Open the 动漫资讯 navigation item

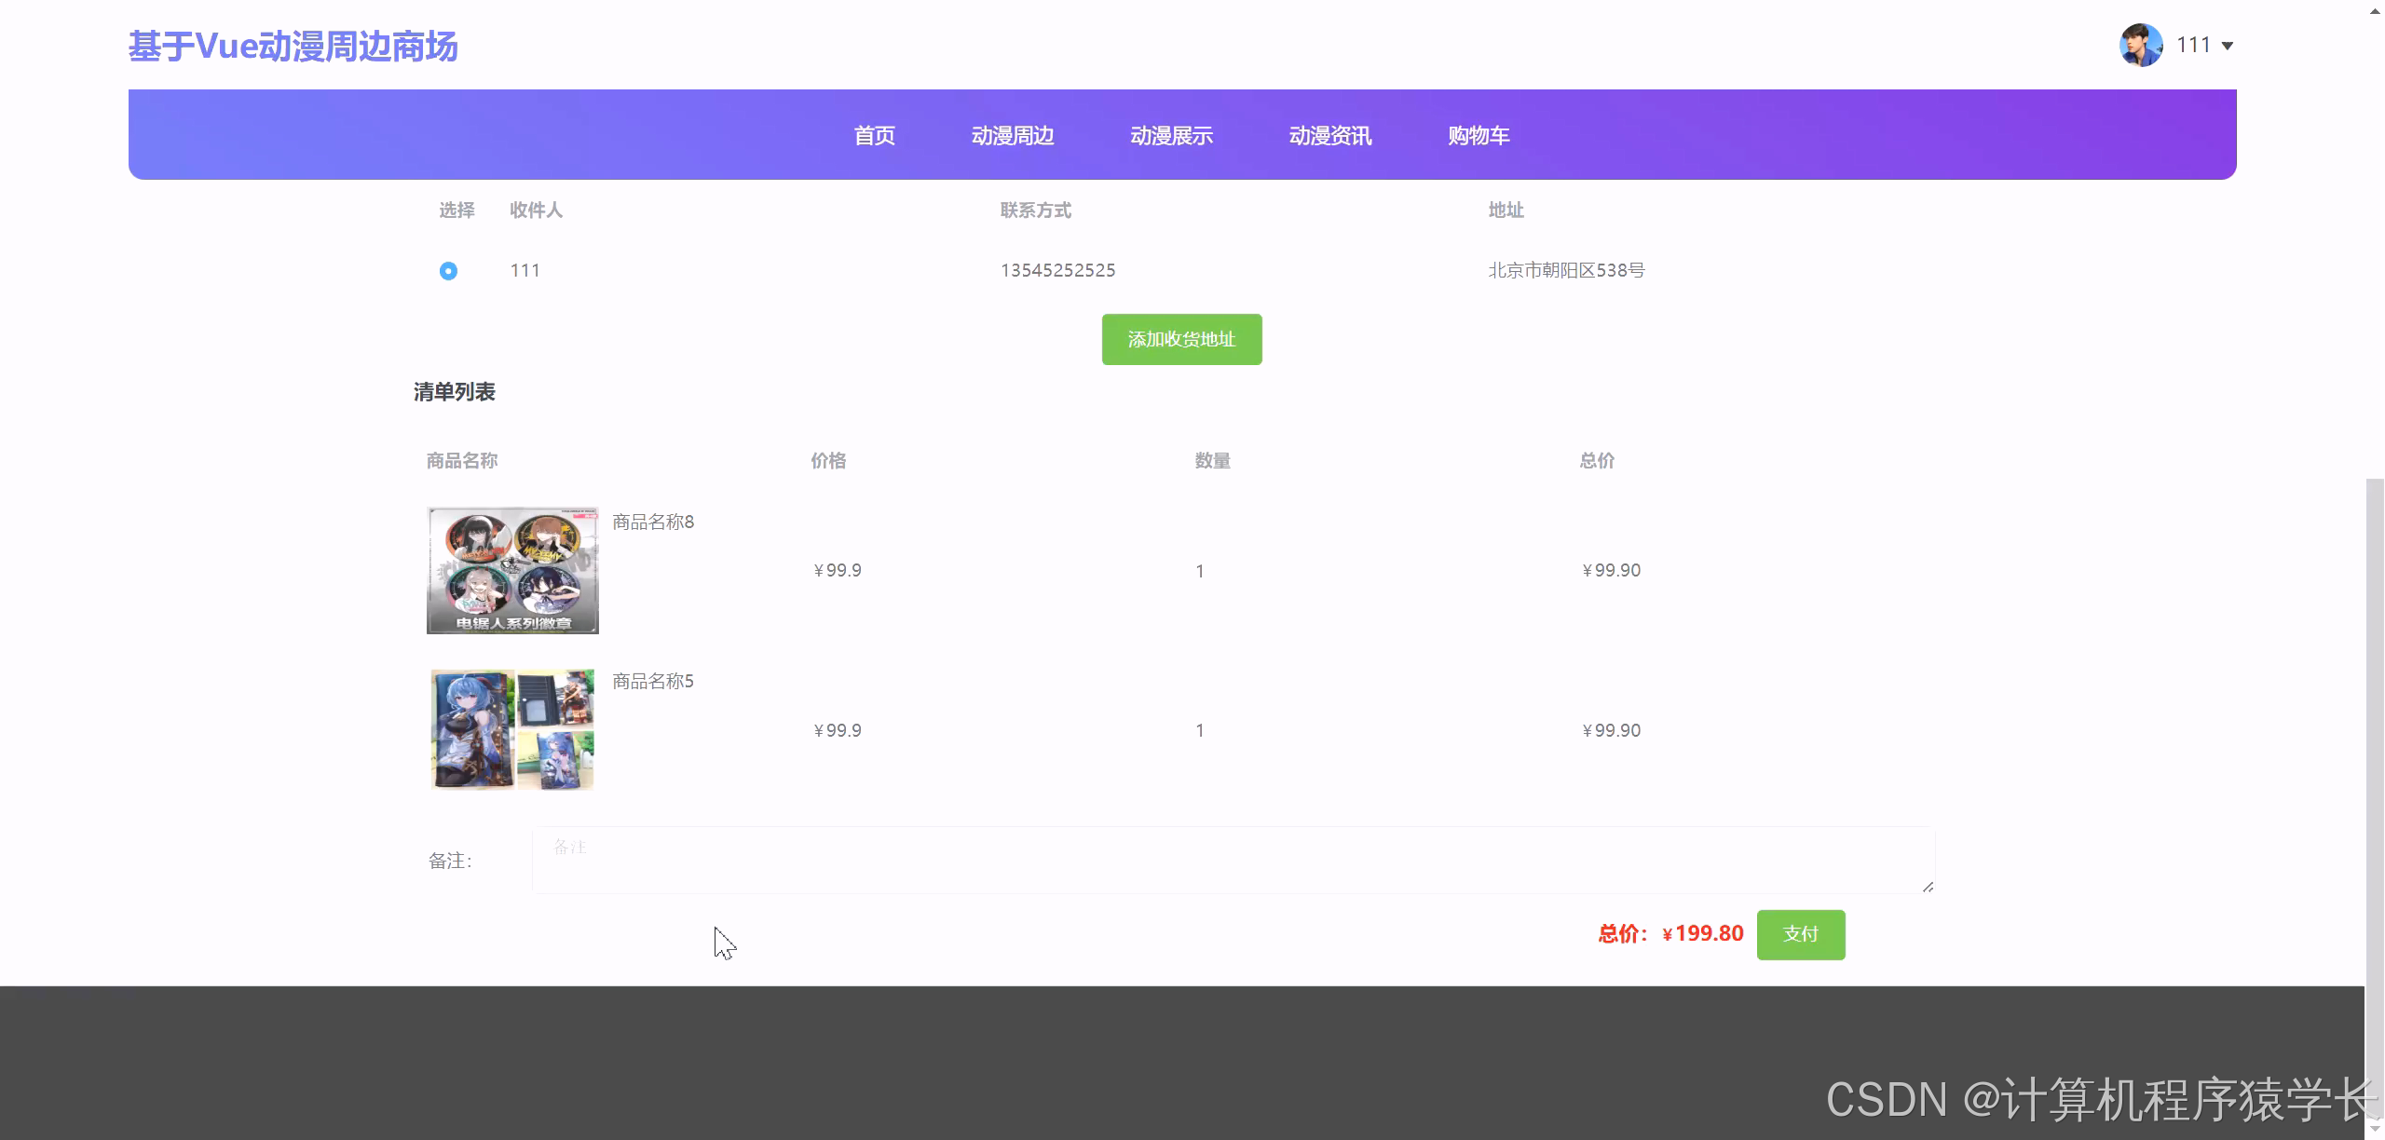tap(1330, 136)
